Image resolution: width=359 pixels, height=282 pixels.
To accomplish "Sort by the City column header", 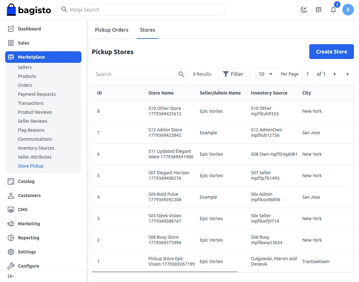I will (306, 93).
